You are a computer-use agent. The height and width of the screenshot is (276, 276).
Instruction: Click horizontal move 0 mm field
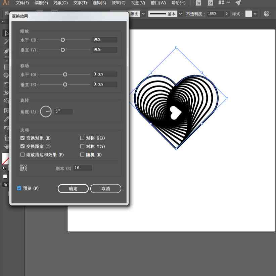[x=105, y=74]
